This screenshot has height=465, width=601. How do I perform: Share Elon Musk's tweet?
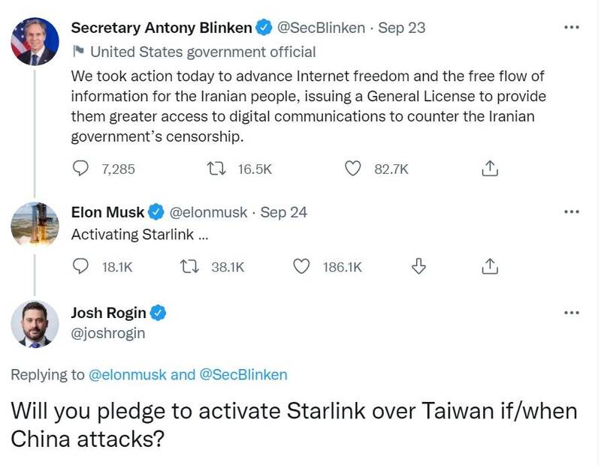tap(489, 266)
